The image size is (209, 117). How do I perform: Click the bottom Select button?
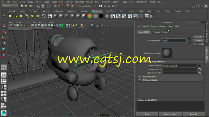(147, 114)
